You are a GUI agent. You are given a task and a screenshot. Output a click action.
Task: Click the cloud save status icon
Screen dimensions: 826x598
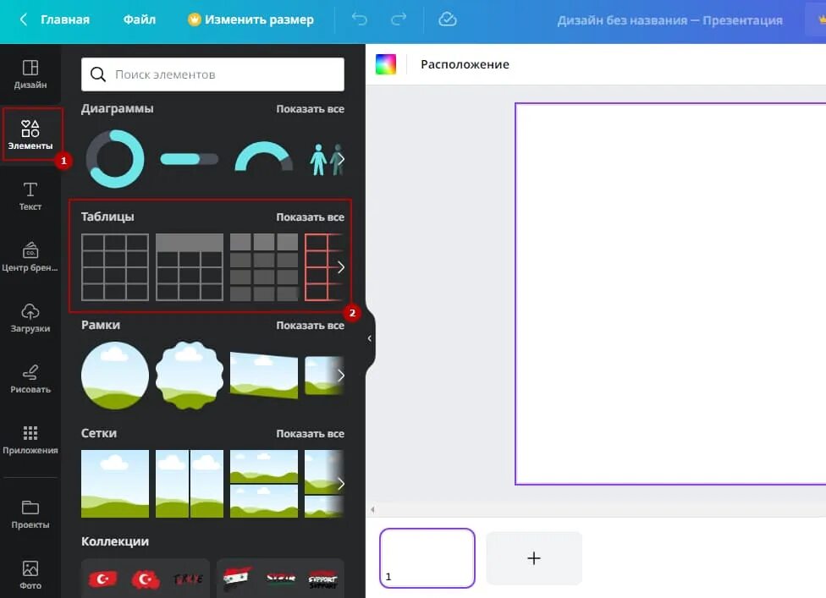[x=447, y=19]
